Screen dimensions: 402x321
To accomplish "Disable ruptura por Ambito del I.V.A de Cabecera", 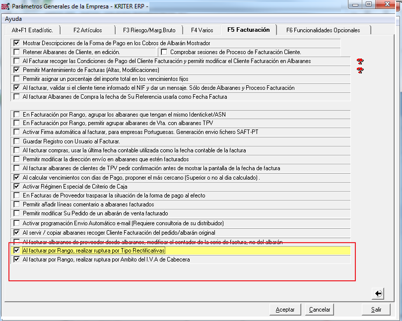I will tap(17, 259).
